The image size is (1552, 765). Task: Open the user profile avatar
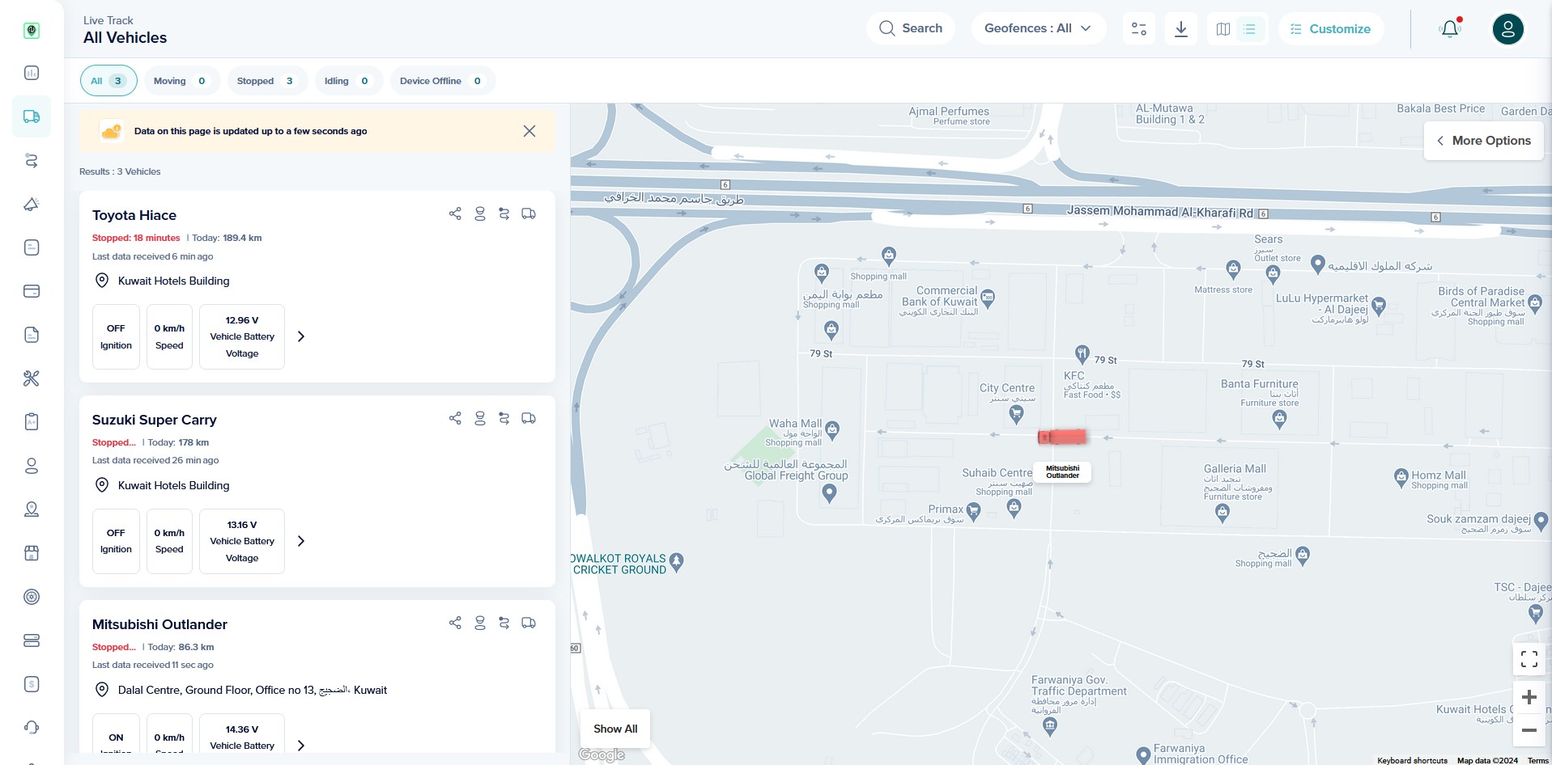click(1508, 29)
